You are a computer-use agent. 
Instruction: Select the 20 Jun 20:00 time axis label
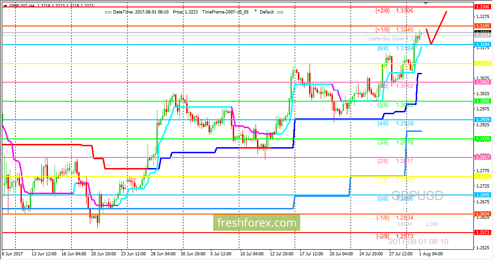pos(103,253)
